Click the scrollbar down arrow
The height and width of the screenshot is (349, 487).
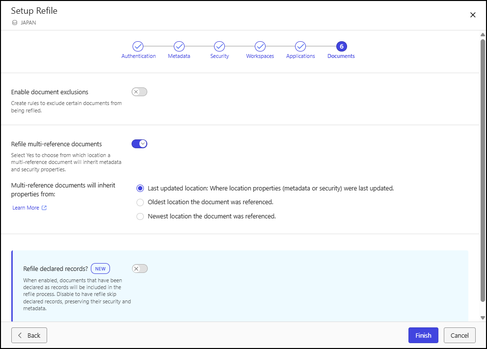point(483,318)
